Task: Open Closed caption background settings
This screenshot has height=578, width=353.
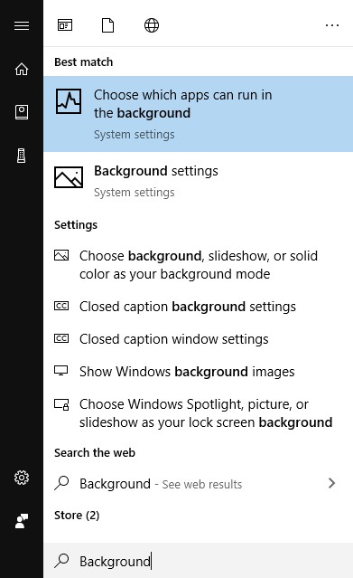Action: pos(198,307)
